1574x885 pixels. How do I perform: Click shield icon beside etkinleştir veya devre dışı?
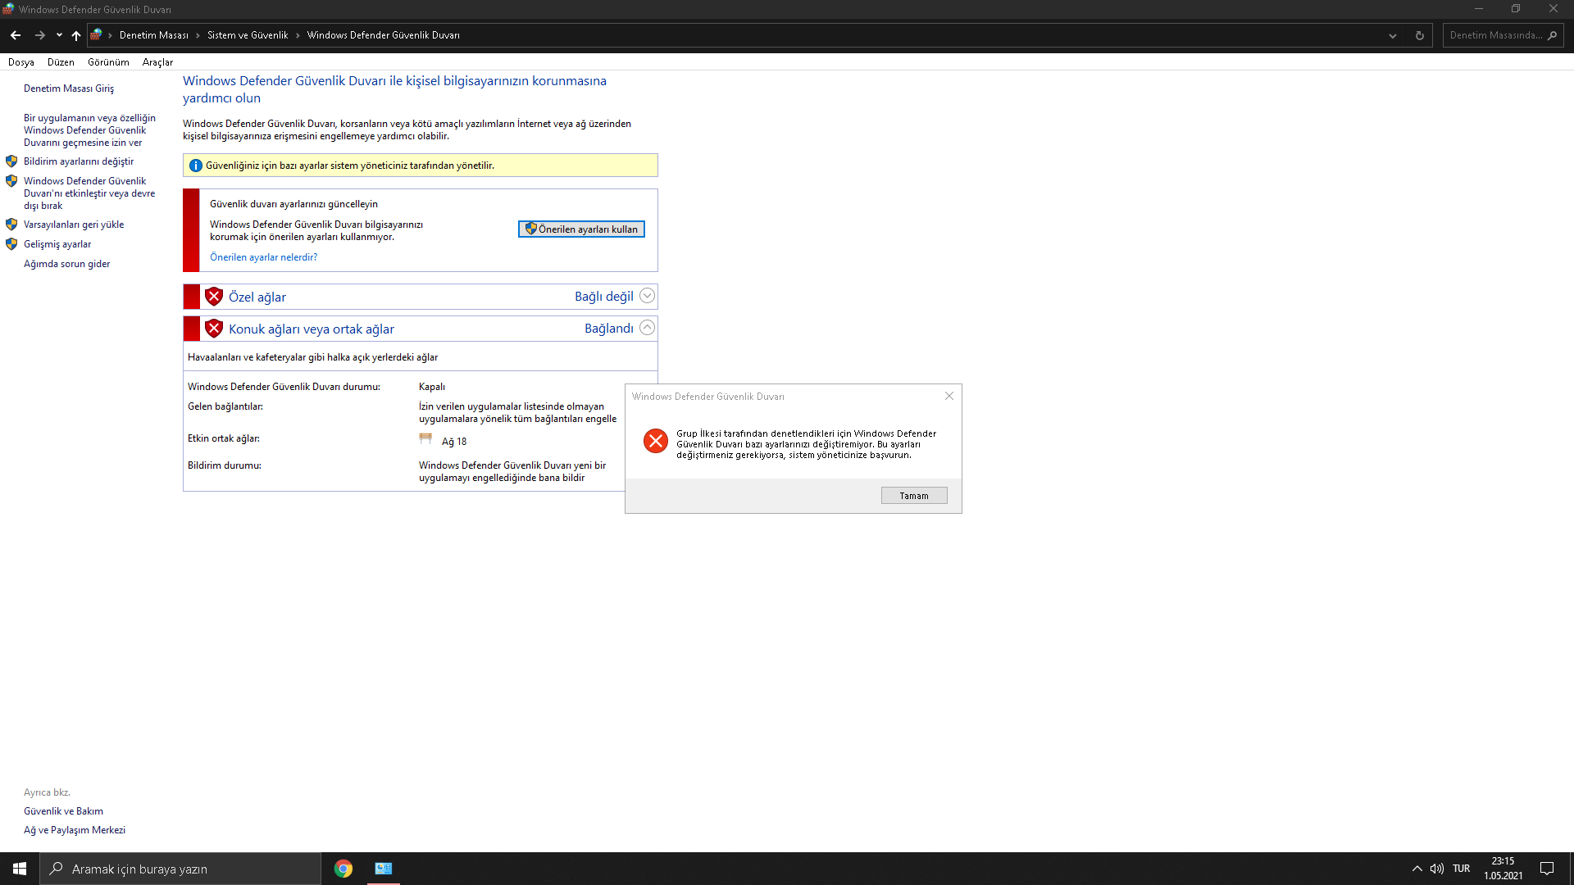pos(11,181)
